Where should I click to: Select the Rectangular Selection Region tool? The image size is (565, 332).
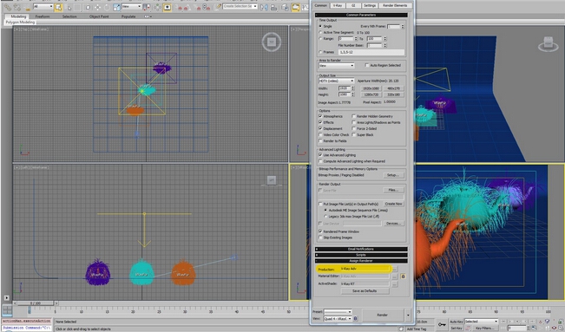tap(78, 7)
